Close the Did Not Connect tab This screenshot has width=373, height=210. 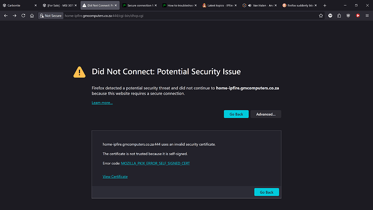(x=116, y=5)
